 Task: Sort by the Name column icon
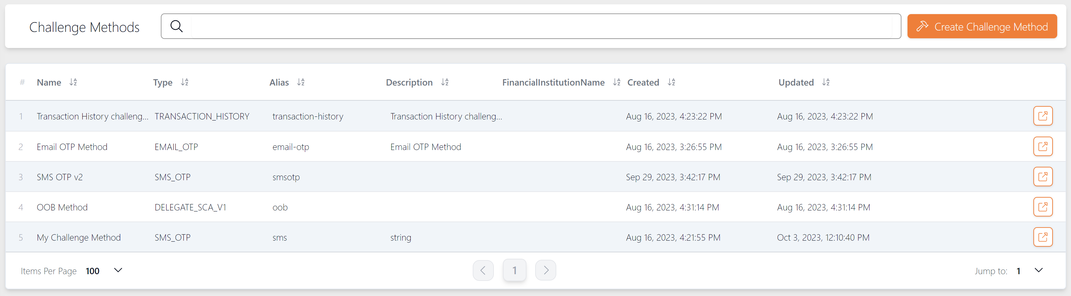point(73,82)
